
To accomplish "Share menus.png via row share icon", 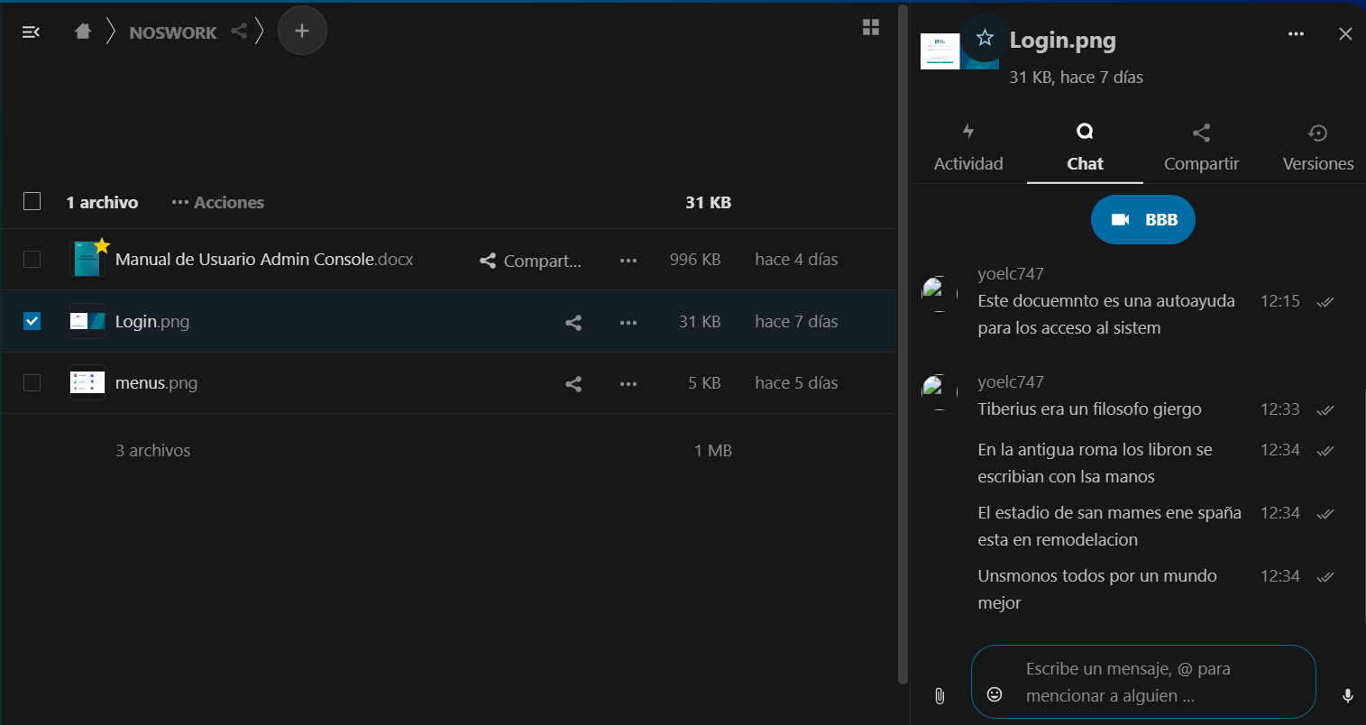I will 573,384.
